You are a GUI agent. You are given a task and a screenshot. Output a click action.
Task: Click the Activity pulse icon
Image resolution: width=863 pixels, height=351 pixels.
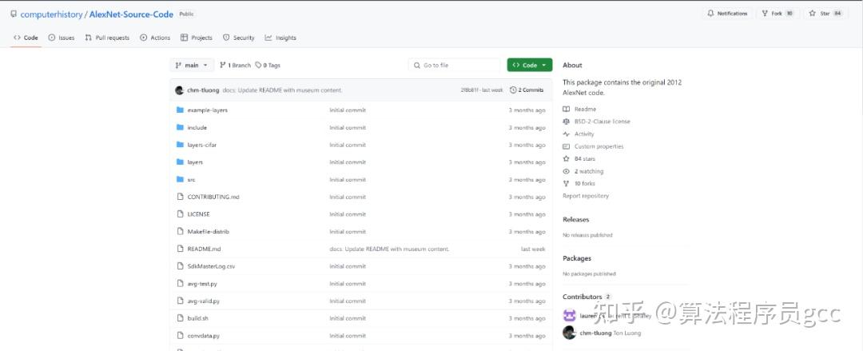tap(567, 134)
